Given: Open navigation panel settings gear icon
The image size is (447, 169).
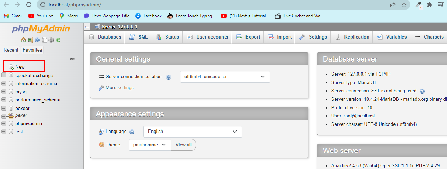Looking at the screenshot, I should (x=51, y=40).
